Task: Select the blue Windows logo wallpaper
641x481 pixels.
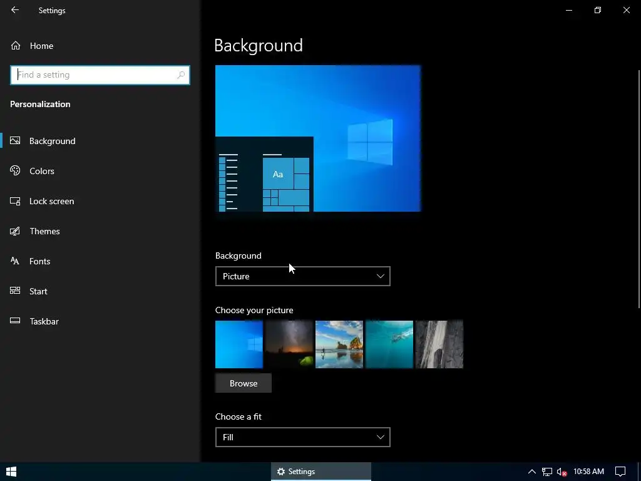Action: pos(239,344)
